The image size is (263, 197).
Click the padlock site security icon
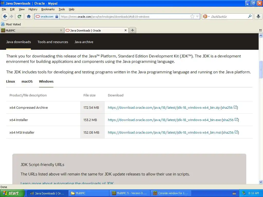tap(57, 16)
